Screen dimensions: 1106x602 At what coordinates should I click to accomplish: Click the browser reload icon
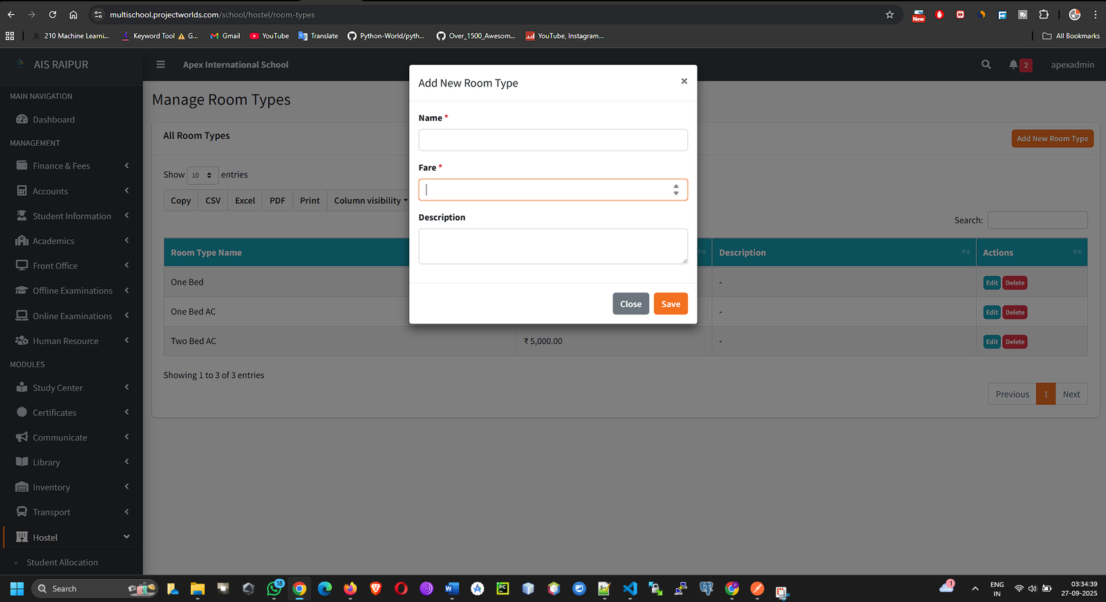(x=53, y=15)
